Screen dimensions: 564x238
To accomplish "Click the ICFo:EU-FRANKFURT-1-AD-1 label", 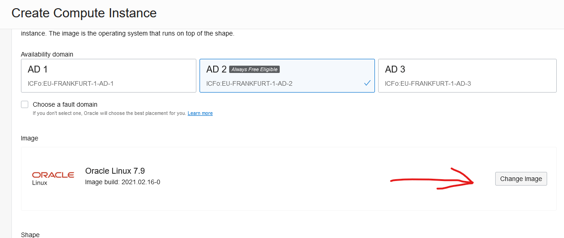I will pos(71,83).
